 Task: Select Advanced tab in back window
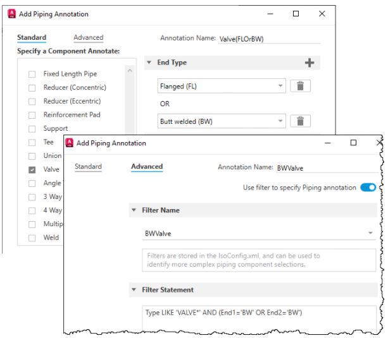point(89,37)
